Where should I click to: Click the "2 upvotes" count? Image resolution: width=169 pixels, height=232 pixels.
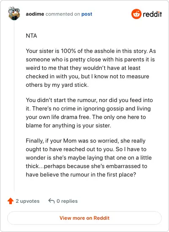(x=27, y=201)
